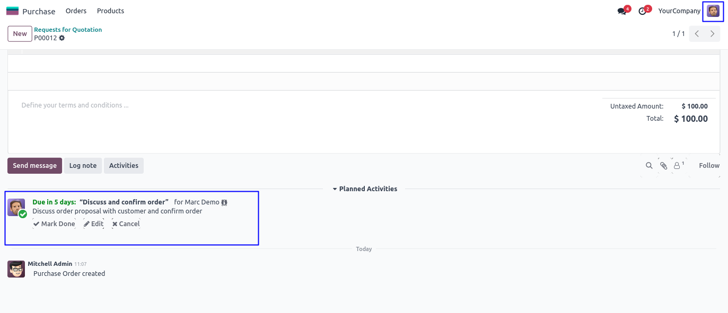Toggle Follow on this document
This screenshot has width=728, height=313.
pyautogui.click(x=709, y=166)
